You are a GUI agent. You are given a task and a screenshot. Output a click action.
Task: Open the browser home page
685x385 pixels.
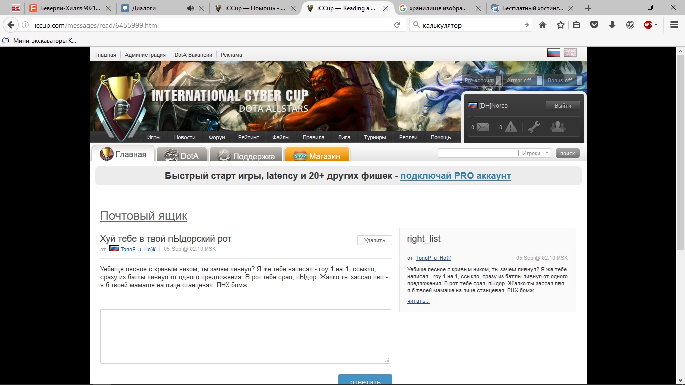543,25
